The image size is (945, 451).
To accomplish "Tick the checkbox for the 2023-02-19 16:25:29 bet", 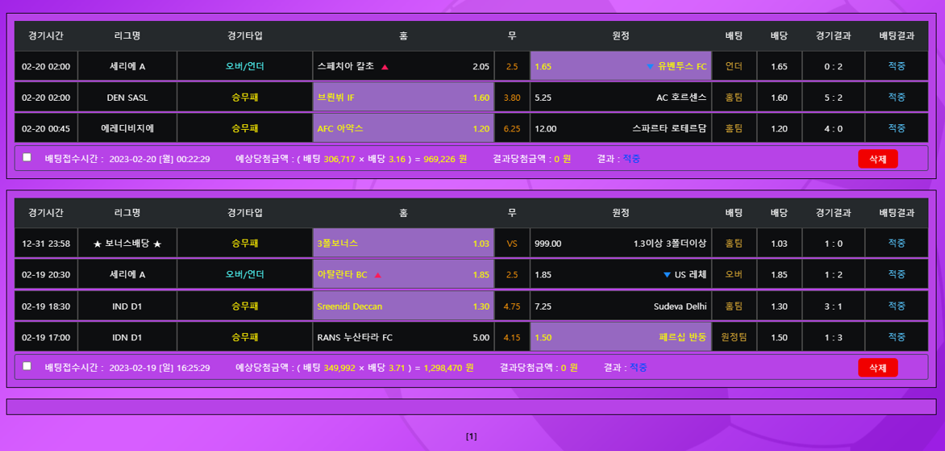I will point(27,366).
